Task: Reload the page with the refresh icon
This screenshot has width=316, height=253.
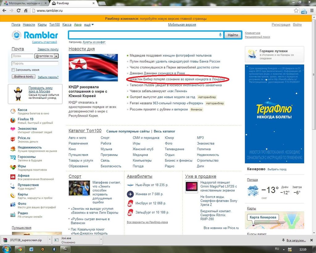Action: pos(19,11)
